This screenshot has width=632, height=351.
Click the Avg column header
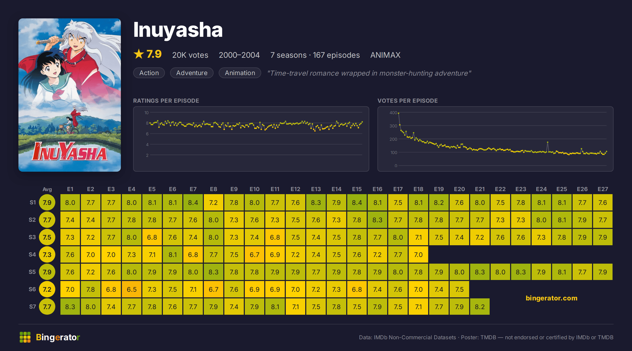tap(47, 189)
